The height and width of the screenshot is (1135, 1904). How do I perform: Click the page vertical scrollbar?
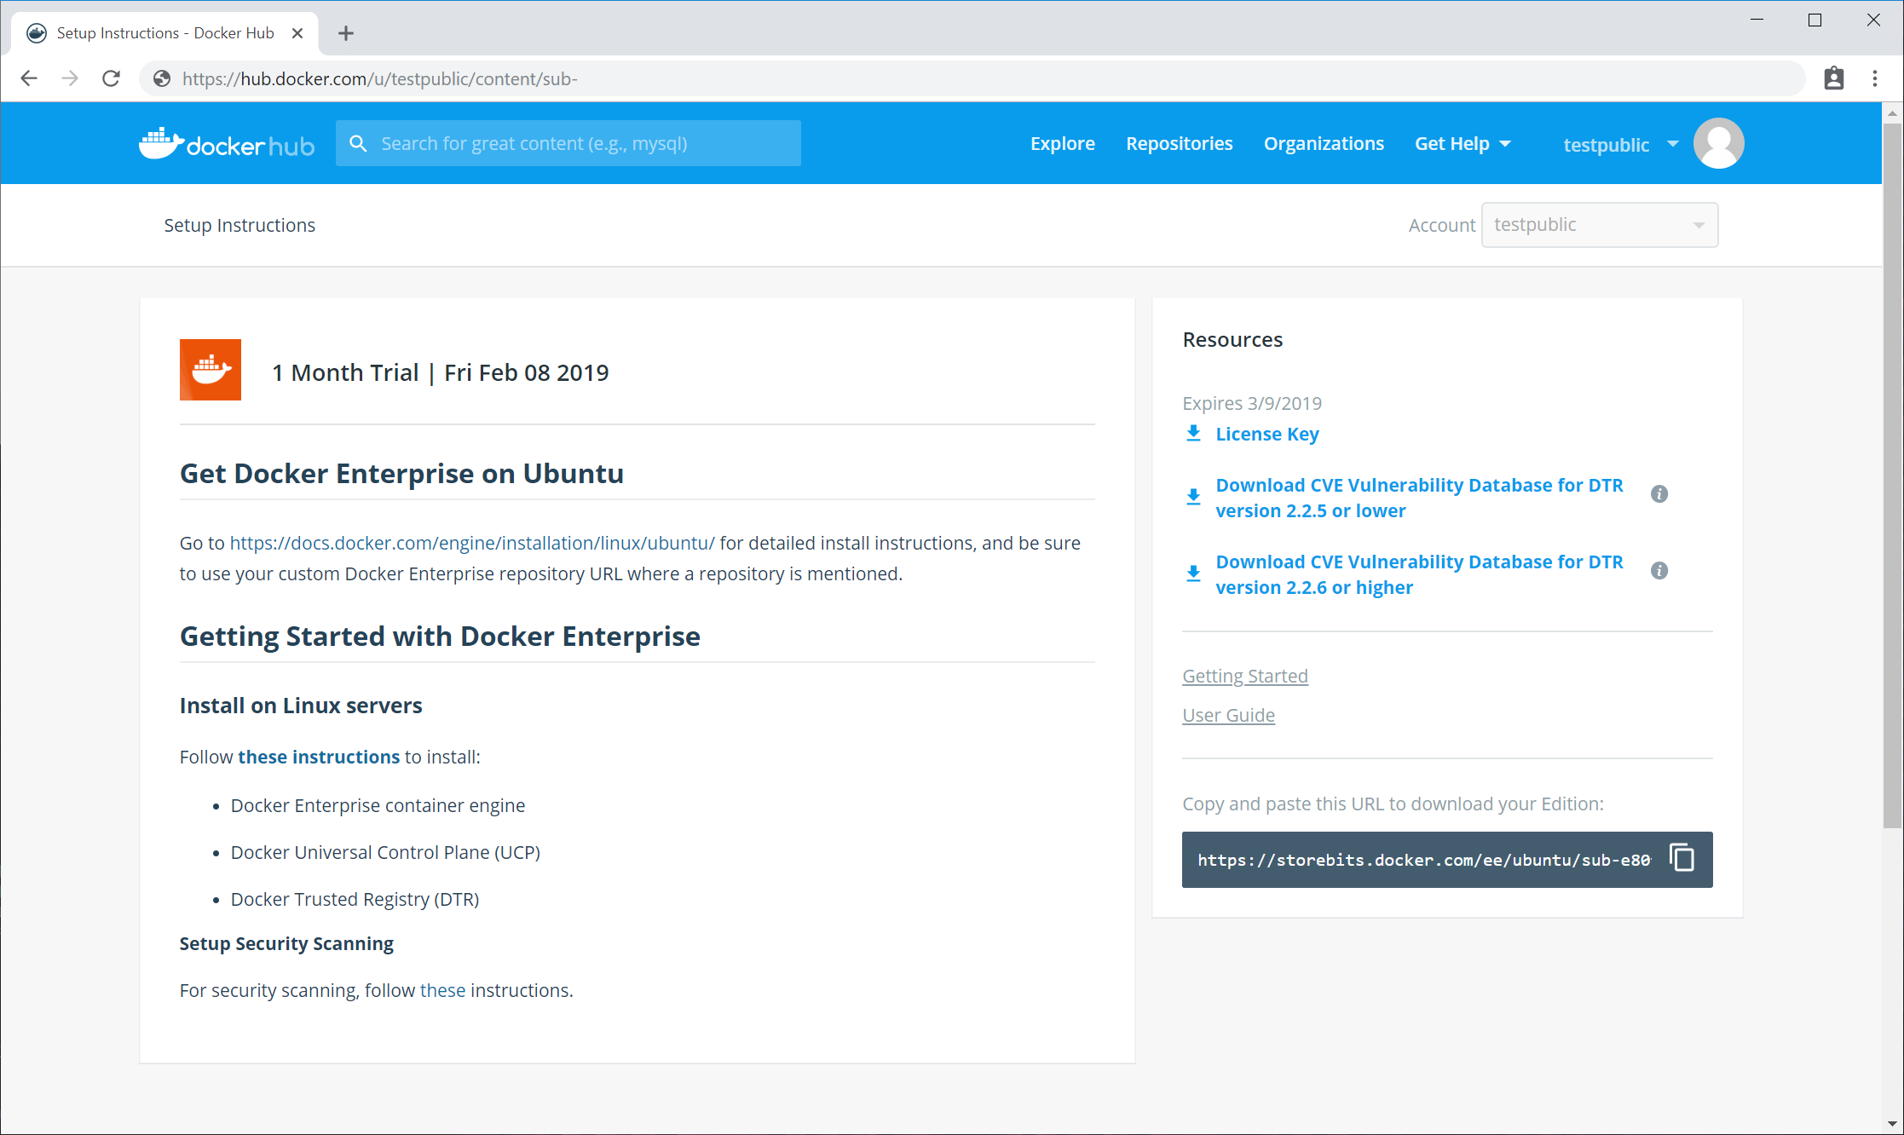[x=1892, y=477]
